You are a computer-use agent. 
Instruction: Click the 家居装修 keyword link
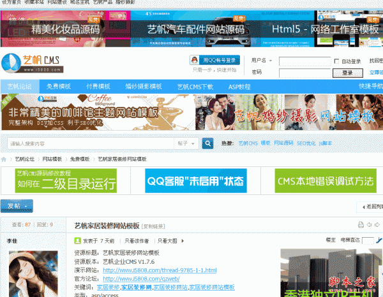(109, 287)
